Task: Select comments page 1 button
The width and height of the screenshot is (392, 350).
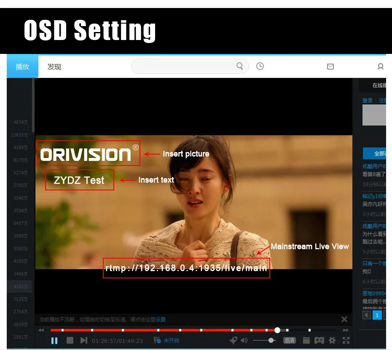Action: 377,315
